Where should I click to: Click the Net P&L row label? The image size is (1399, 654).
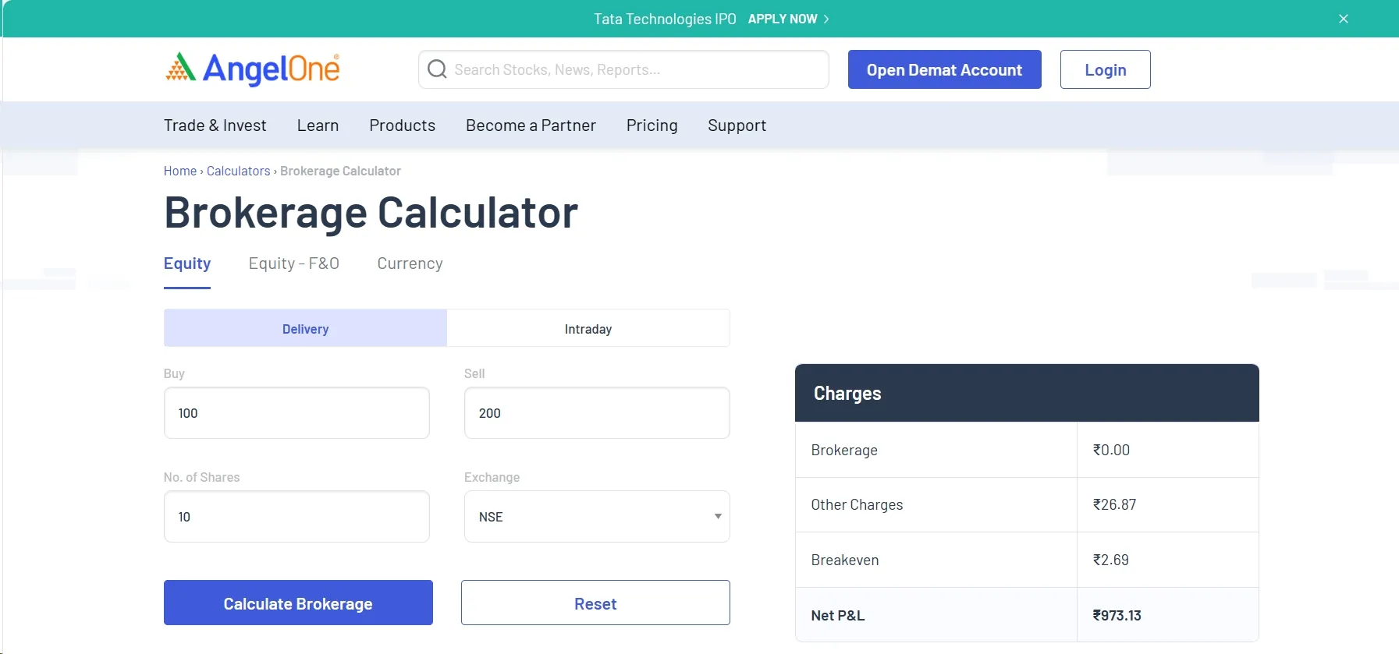pyautogui.click(x=838, y=615)
